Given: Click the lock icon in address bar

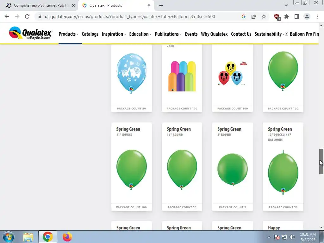Looking at the screenshot, I should 40,16.
